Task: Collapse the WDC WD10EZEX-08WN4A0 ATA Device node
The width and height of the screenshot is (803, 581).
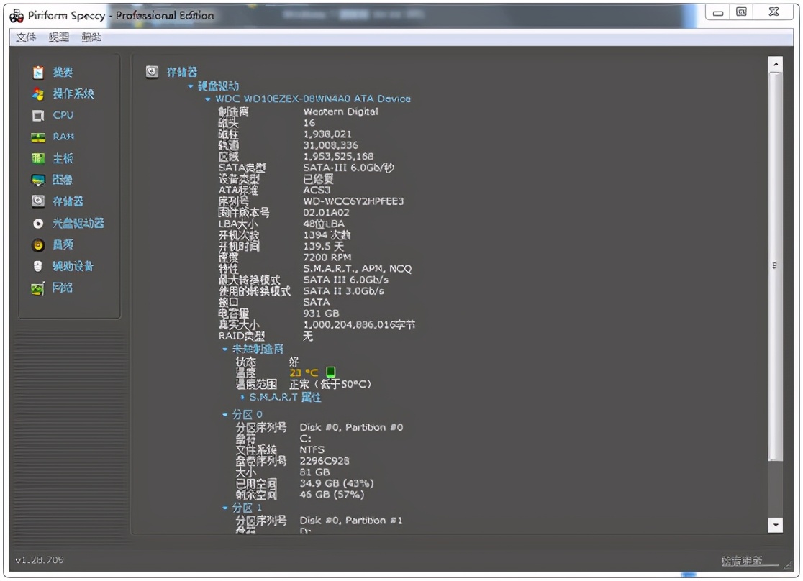Action: click(x=208, y=99)
